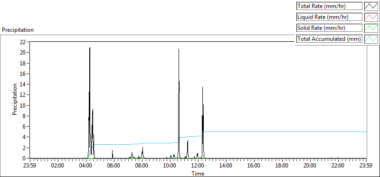This screenshot has width=380, height=177.
Task: Click the Precipitation graph title above the chart
Action: pos(18,30)
